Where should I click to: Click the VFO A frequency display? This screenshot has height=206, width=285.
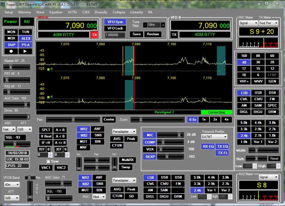[68, 25]
